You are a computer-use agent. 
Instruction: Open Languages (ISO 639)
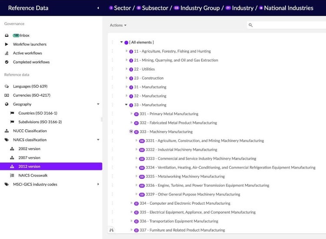(x=30, y=86)
